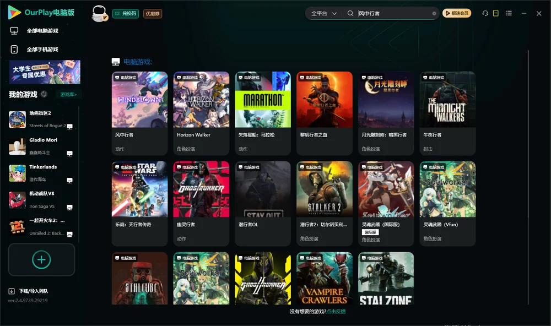Click the 国际服 tag on 灵魂武器
This screenshot has width=551, height=326.
click(370, 232)
